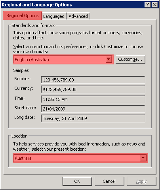Click the dialog title bar
The height and width of the screenshot is (190, 160).
point(72,5)
